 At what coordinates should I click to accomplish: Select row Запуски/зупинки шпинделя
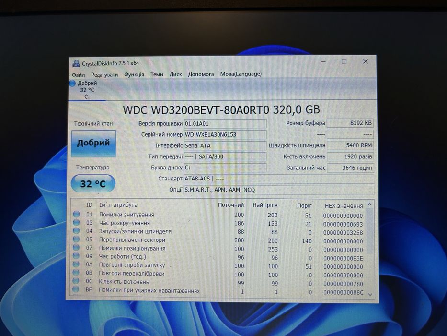(219, 232)
